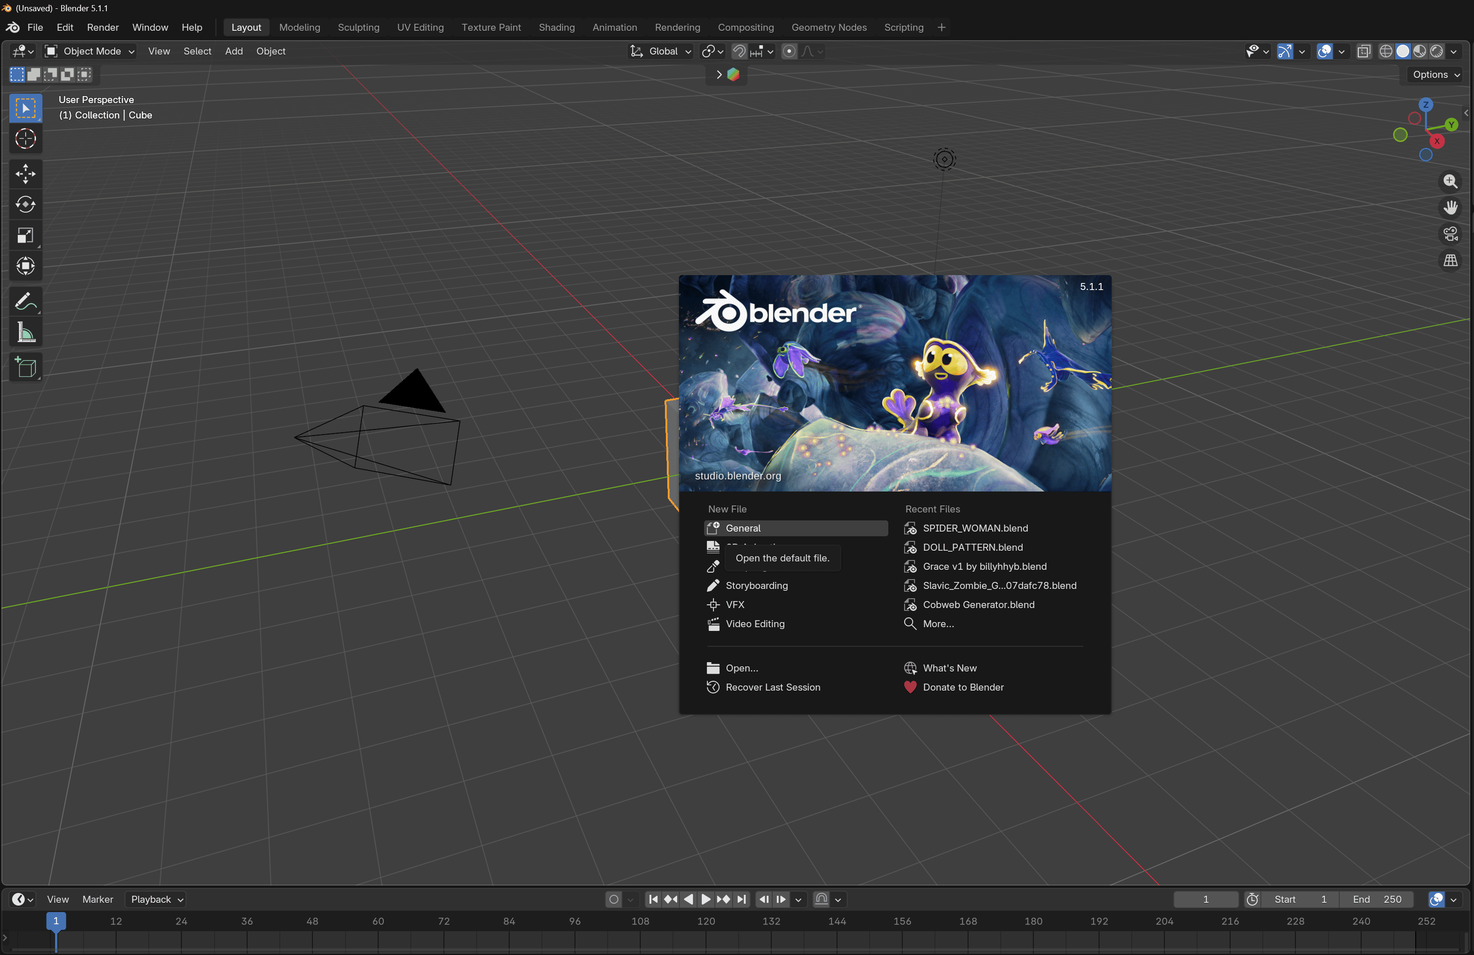Select the Transform tool
Screen dimensions: 1474x955
point(25,266)
